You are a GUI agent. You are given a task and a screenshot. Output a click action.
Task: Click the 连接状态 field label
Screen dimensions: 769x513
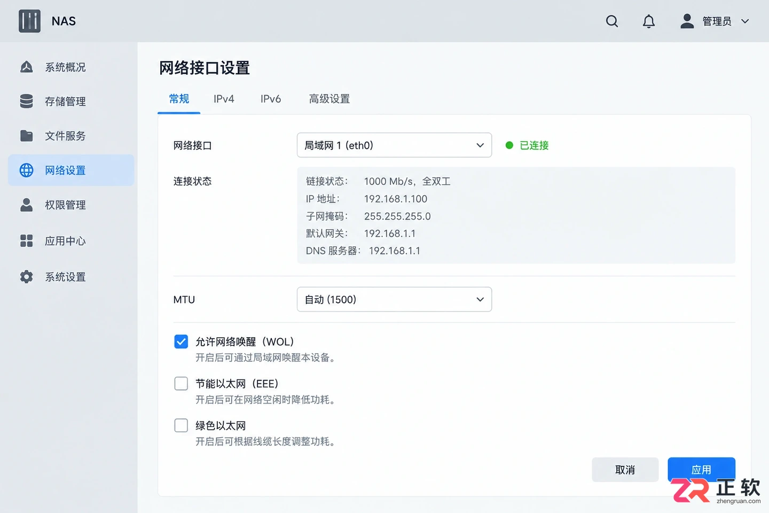[x=192, y=181]
